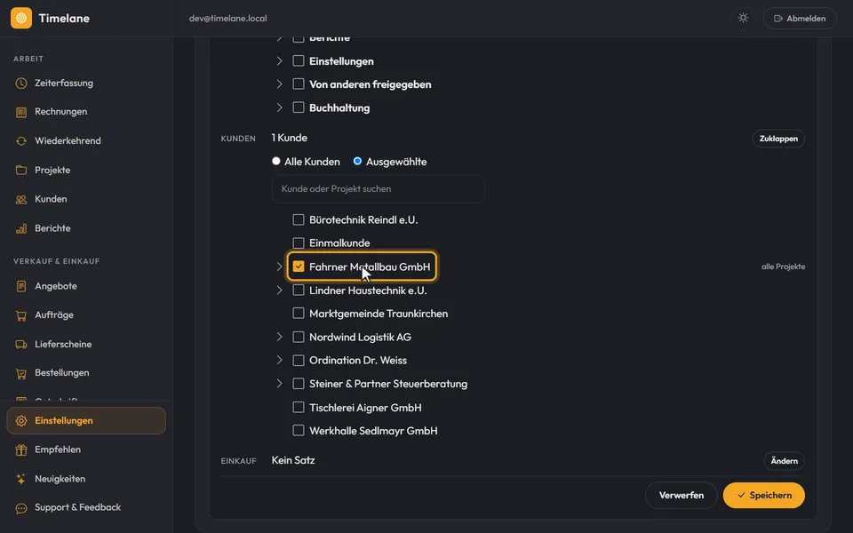Image resolution: width=853 pixels, height=533 pixels.
Task: Open the Kunden sidebar entry
Action: coord(86,199)
